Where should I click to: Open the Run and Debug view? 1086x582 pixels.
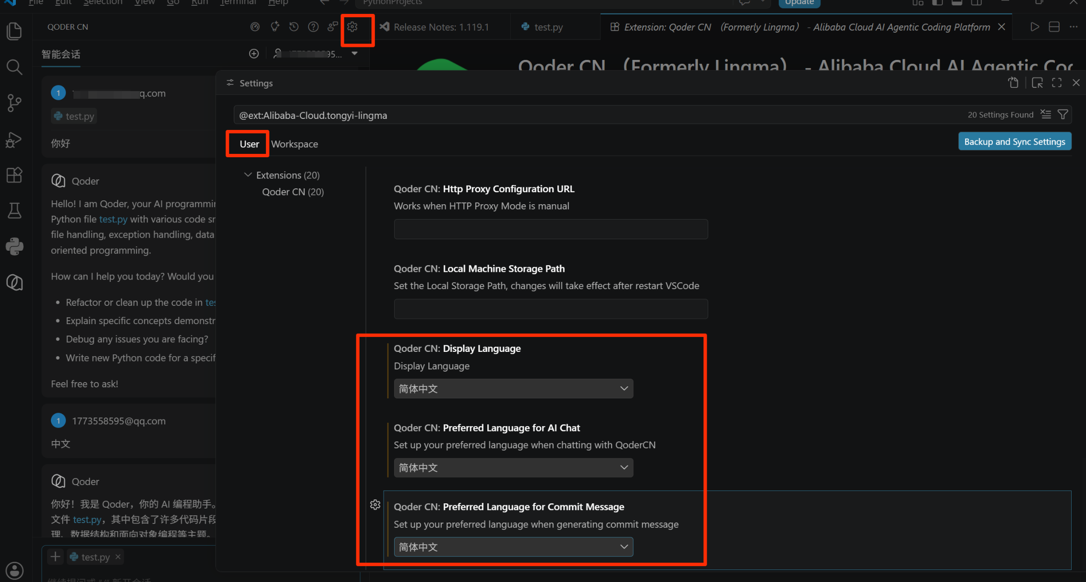(14, 140)
